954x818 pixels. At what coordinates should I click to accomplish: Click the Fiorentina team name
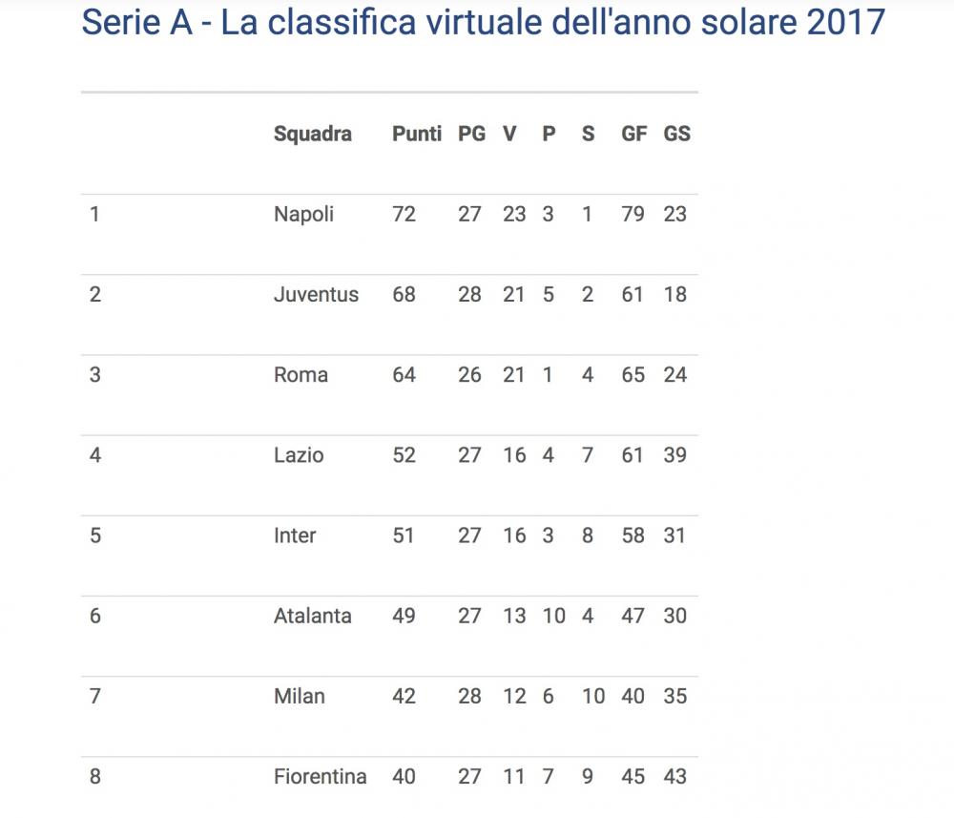coord(320,777)
